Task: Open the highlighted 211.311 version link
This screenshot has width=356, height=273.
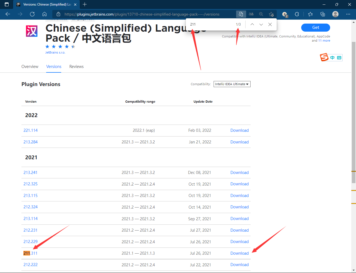Action: pyautogui.click(x=30, y=253)
